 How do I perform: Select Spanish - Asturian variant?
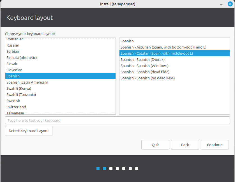[163, 47]
